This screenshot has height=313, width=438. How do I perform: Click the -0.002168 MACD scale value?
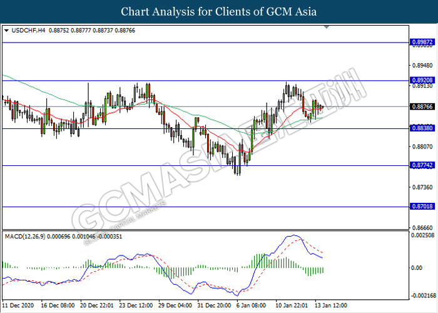422,294
